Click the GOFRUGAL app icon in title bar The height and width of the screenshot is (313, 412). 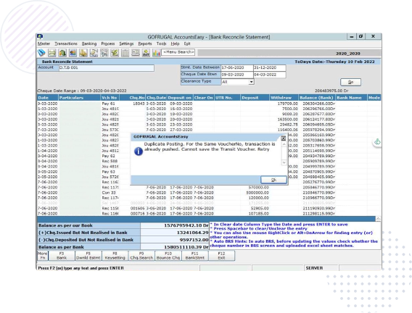(x=40, y=36)
